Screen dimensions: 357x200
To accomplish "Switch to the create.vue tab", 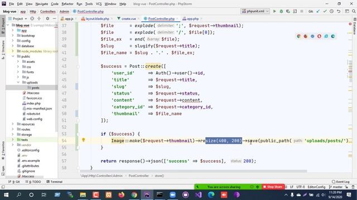I will pos(127,18).
